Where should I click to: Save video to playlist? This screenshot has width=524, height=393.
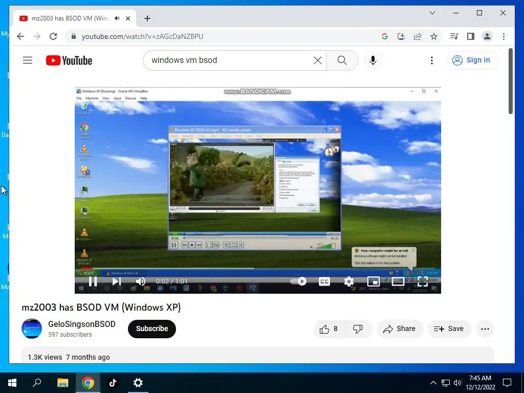click(449, 329)
